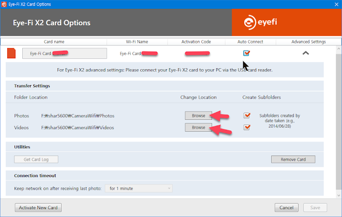This screenshot has width=342, height=217.
Task: Click Activate New Card button
Action: click(38, 208)
